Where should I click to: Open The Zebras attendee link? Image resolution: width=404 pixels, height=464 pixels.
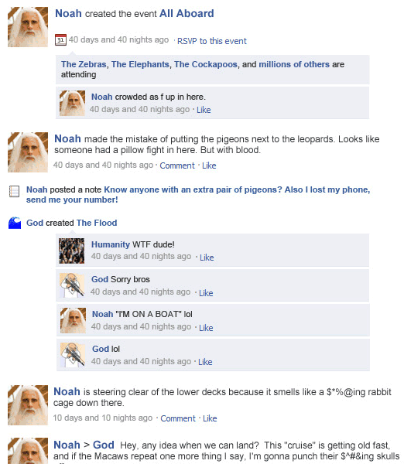pos(84,64)
